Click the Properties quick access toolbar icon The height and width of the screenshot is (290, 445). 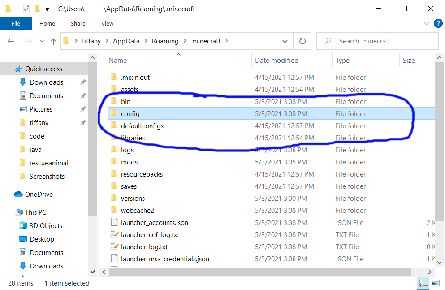point(26,9)
